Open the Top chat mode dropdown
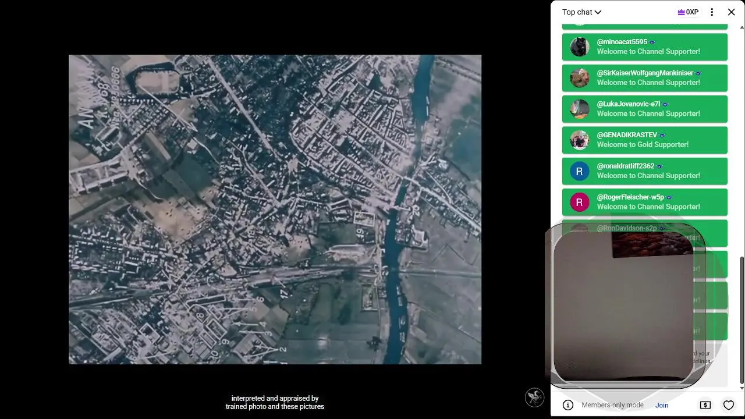The width and height of the screenshot is (745, 419). tap(581, 12)
